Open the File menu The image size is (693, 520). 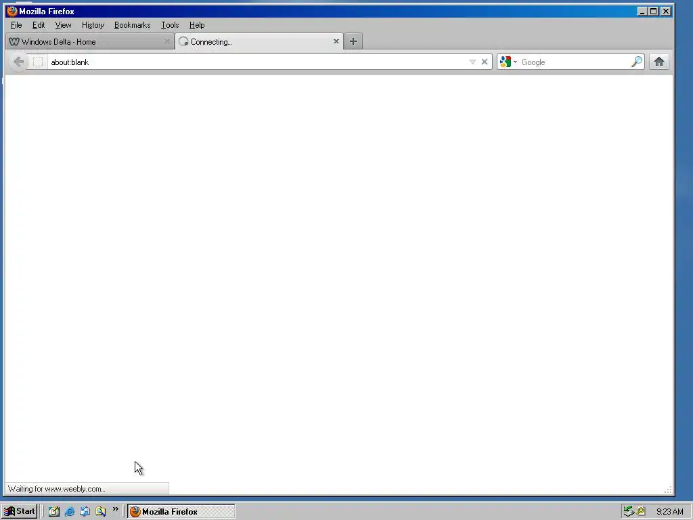click(16, 25)
